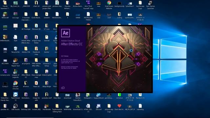Open the heart 3d desktop item
This screenshot has height=118, width=210.
36,84
